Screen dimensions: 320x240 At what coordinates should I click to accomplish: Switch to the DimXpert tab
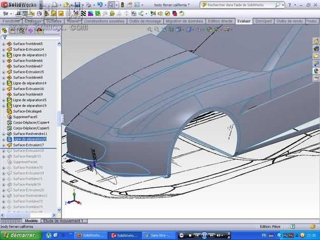pyautogui.click(x=264, y=21)
